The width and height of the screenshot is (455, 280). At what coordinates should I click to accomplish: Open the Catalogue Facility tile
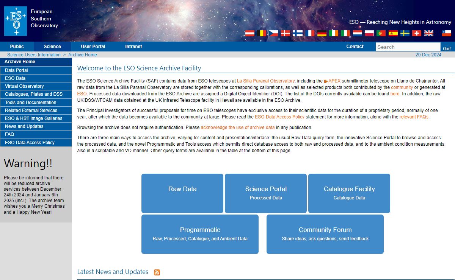pyautogui.click(x=349, y=193)
